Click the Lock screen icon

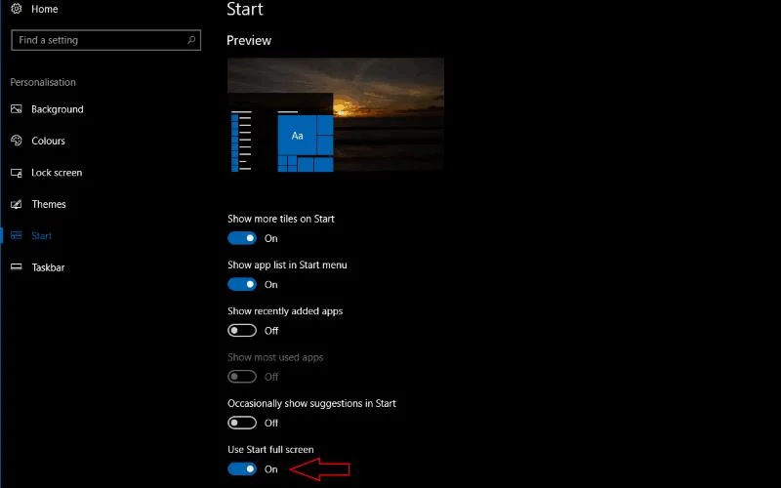(x=17, y=173)
